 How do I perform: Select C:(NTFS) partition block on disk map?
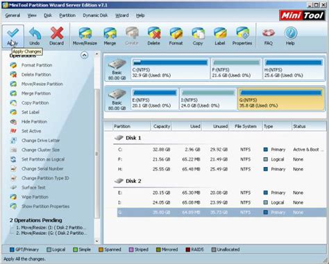pyautogui.click(x=170, y=69)
